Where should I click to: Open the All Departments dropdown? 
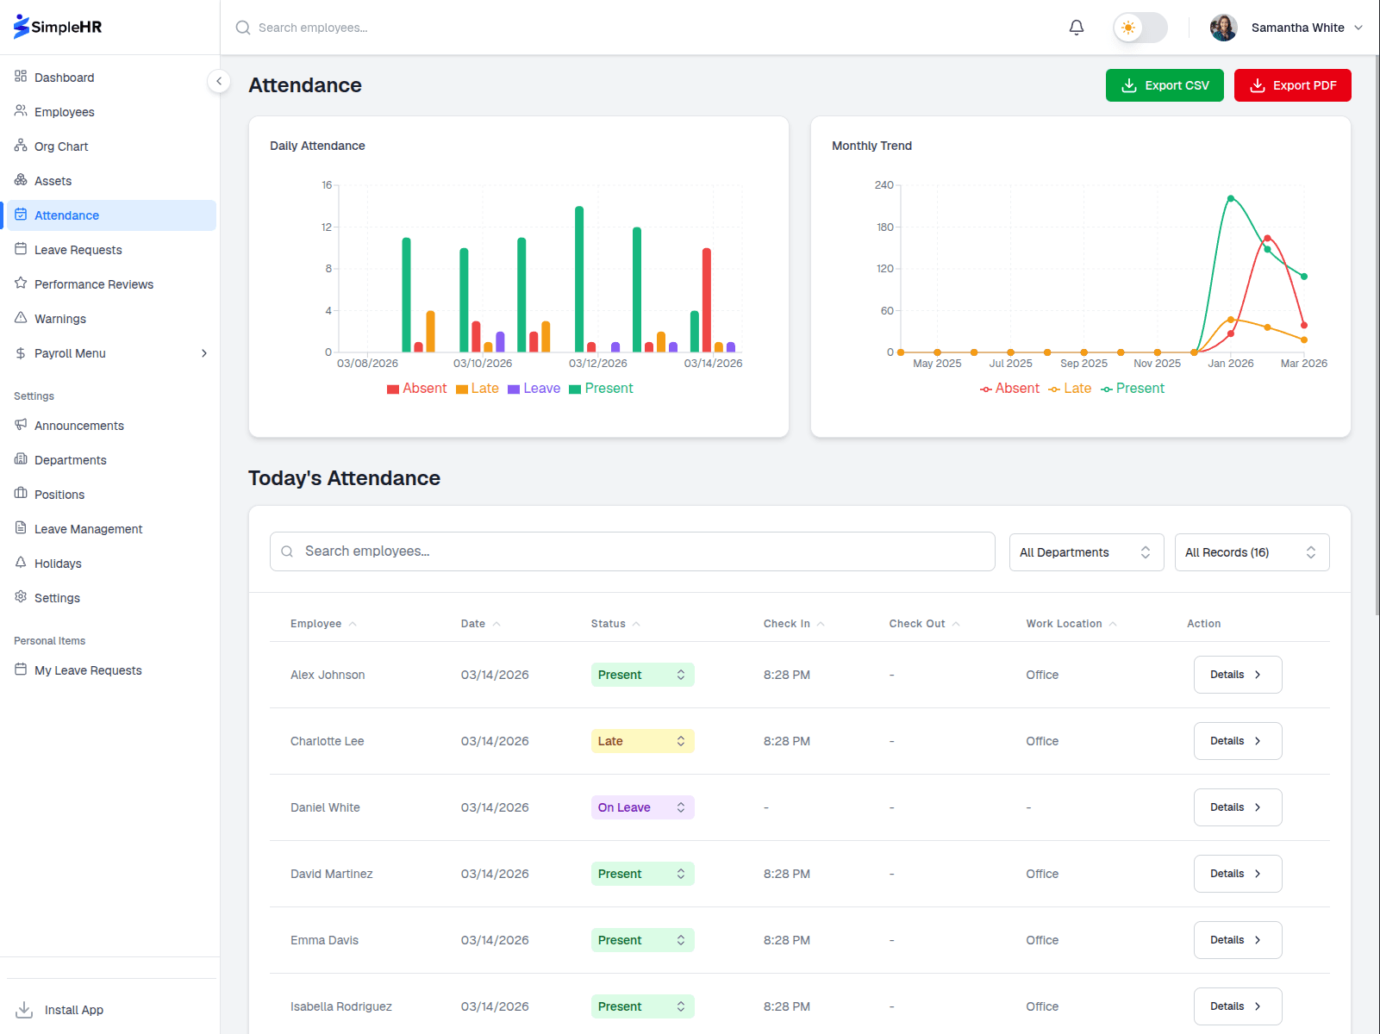point(1085,551)
